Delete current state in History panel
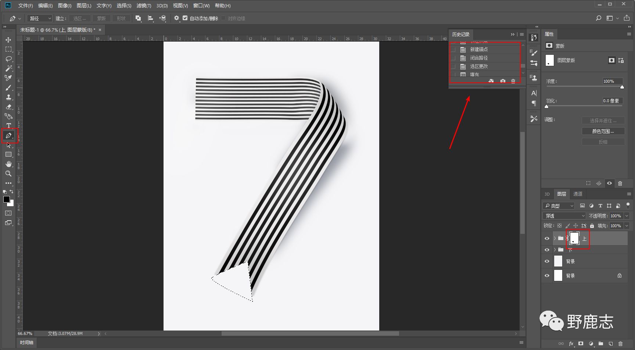The width and height of the screenshot is (635, 350). pyautogui.click(x=513, y=81)
